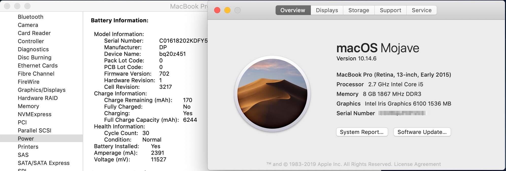The image size is (506, 171).
Task: Click the battery serial number C01618202KDFY5
Action: (183, 41)
